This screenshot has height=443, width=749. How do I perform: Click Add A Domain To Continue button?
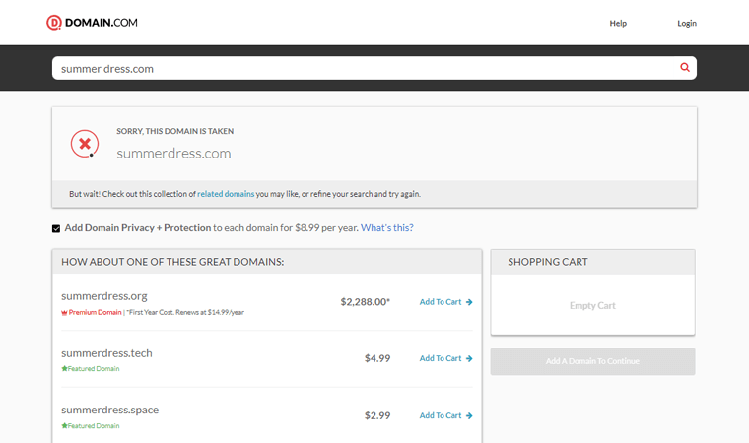pyautogui.click(x=592, y=361)
